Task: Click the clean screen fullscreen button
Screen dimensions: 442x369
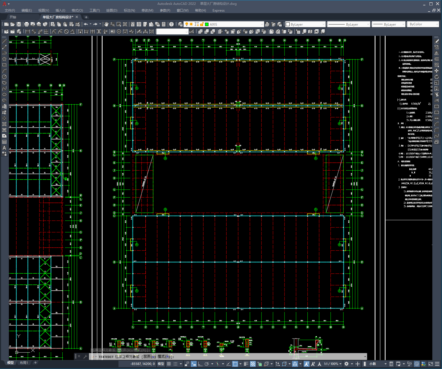Action: (x=430, y=364)
